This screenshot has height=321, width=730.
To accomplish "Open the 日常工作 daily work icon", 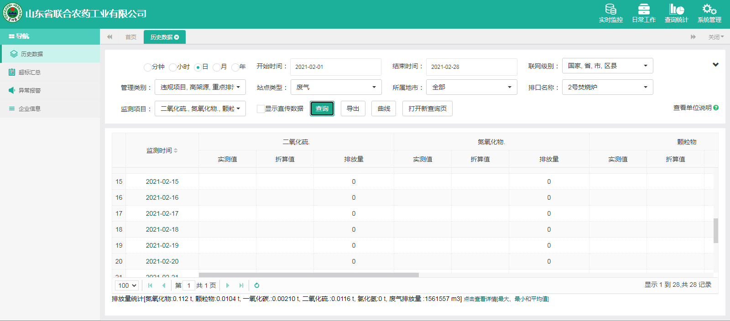I will [x=643, y=9].
